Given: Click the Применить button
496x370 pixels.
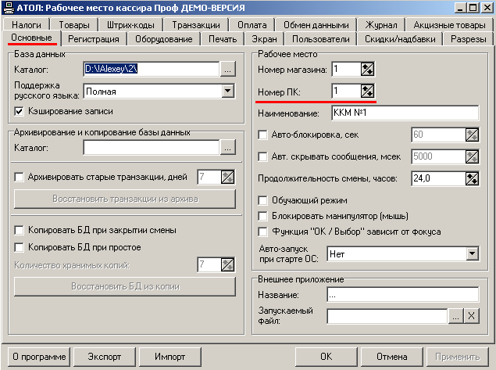Looking at the screenshot, I should pos(458,357).
